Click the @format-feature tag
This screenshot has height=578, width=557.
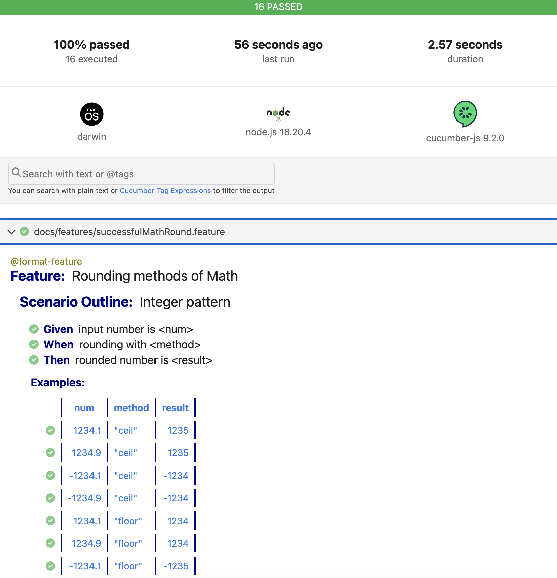point(46,261)
